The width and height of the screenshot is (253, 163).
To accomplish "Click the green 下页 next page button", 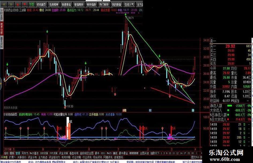I will point(31,5).
